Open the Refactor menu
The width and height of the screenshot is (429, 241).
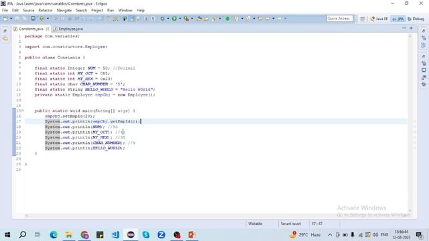(x=46, y=11)
